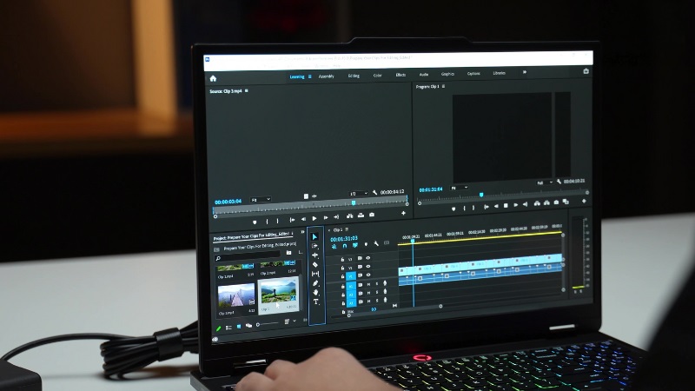Select the Ripple Edit tool

(314, 255)
